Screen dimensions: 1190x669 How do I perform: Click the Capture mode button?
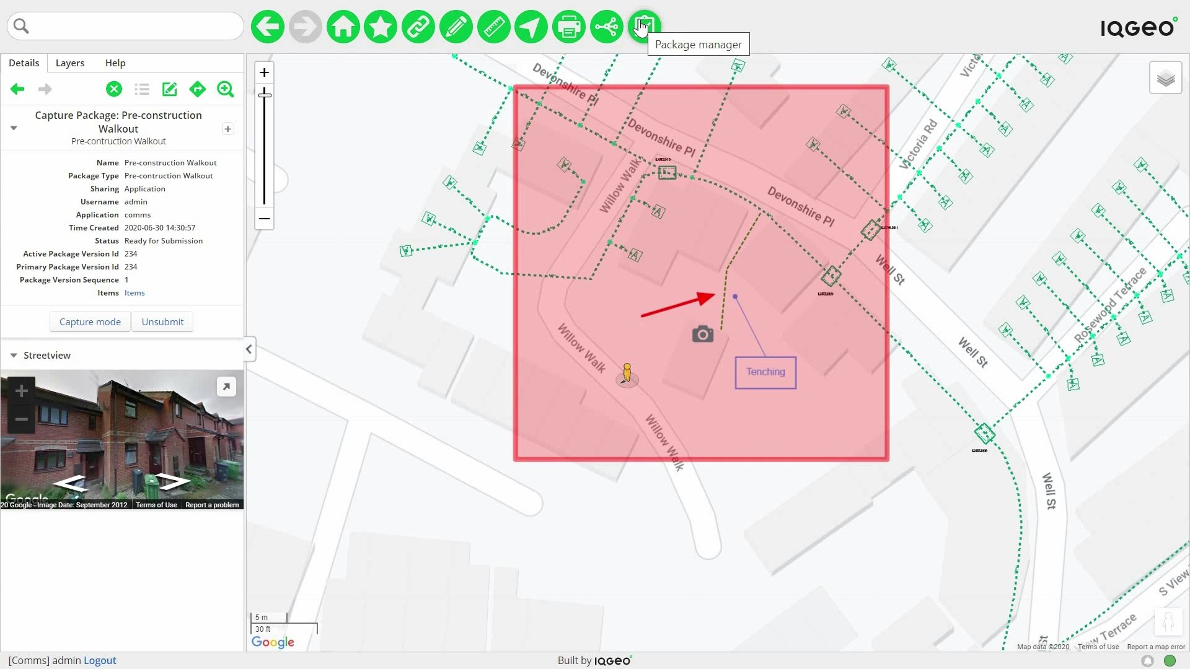point(90,321)
